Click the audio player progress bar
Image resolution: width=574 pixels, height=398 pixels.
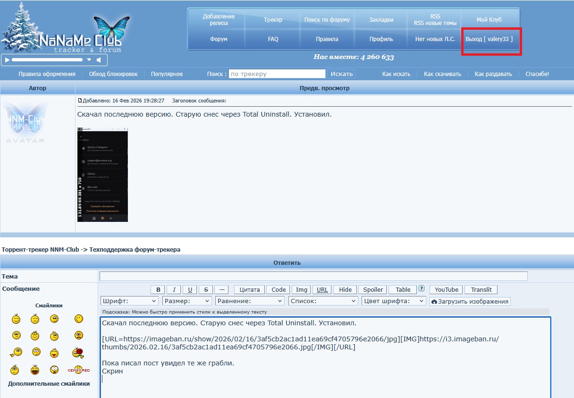click(x=47, y=60)
